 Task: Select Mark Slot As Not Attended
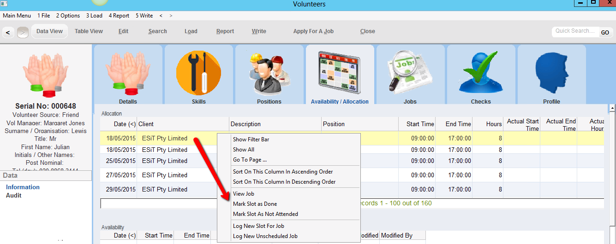coord(265,214)
